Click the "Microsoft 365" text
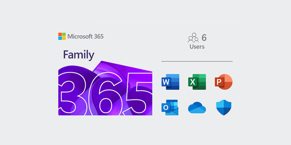Viewport: 291px width, 145px height. point(85,37)
